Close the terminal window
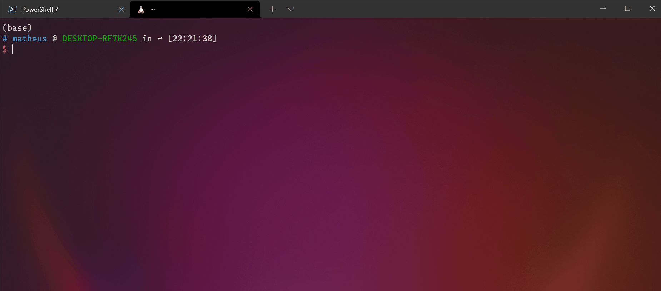Viewport: 661px width, 291px height. 652,9
